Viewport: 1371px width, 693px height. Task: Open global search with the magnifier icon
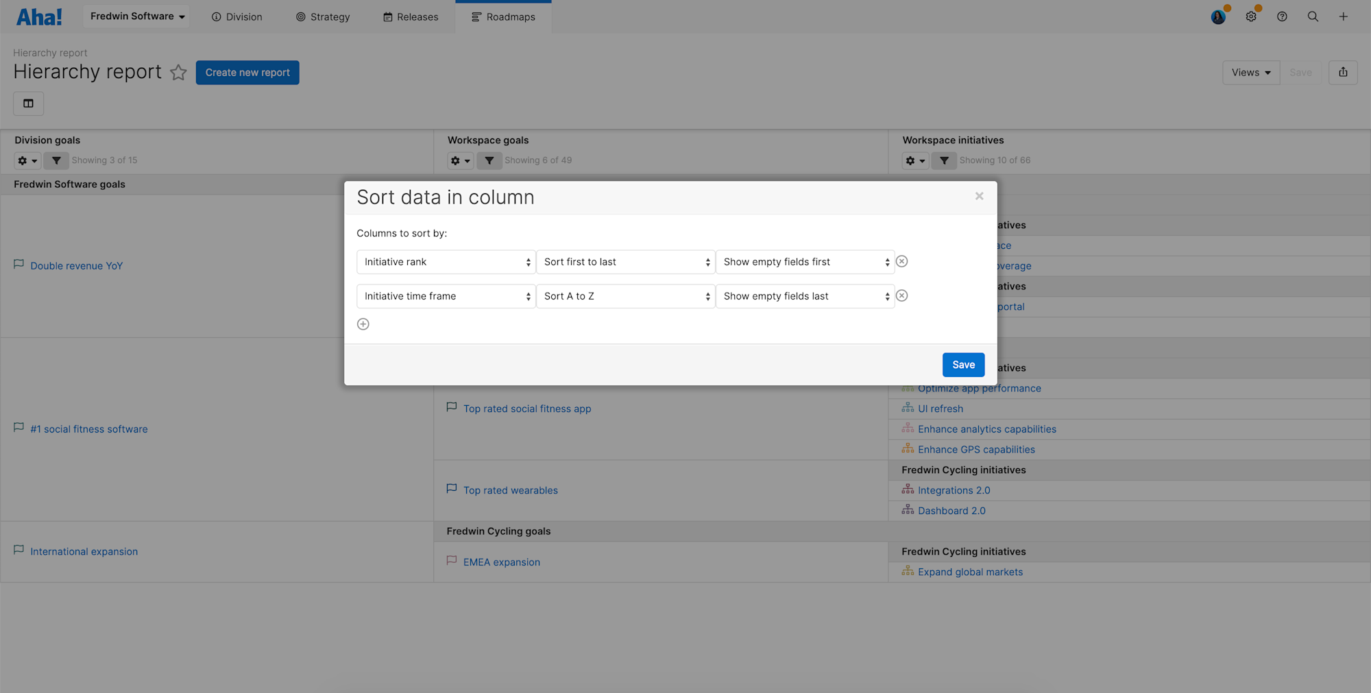click(x=1313, y=16)
